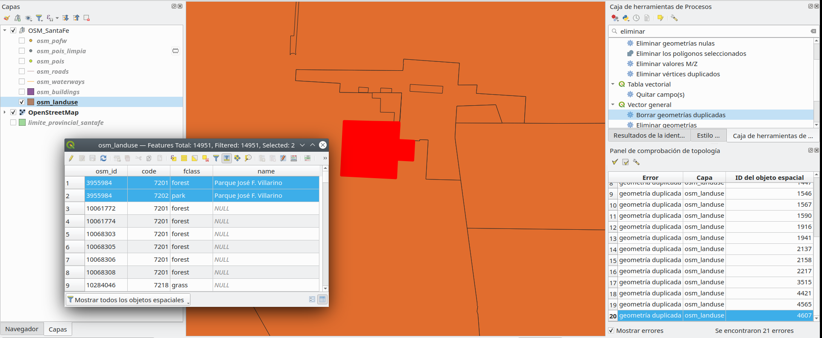Sort attribute table by fclass column
Viewport: 822px width, 338px height.
click(x=191, y=171)
